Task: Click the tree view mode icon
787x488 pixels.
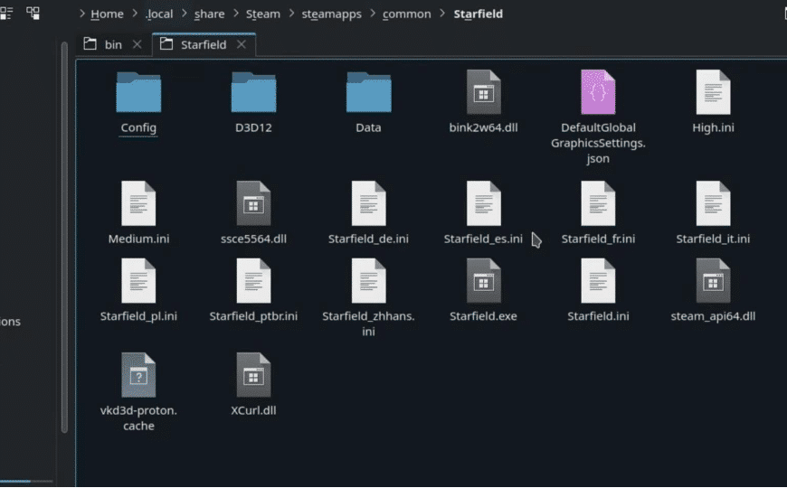Action: tap(33, 14)
